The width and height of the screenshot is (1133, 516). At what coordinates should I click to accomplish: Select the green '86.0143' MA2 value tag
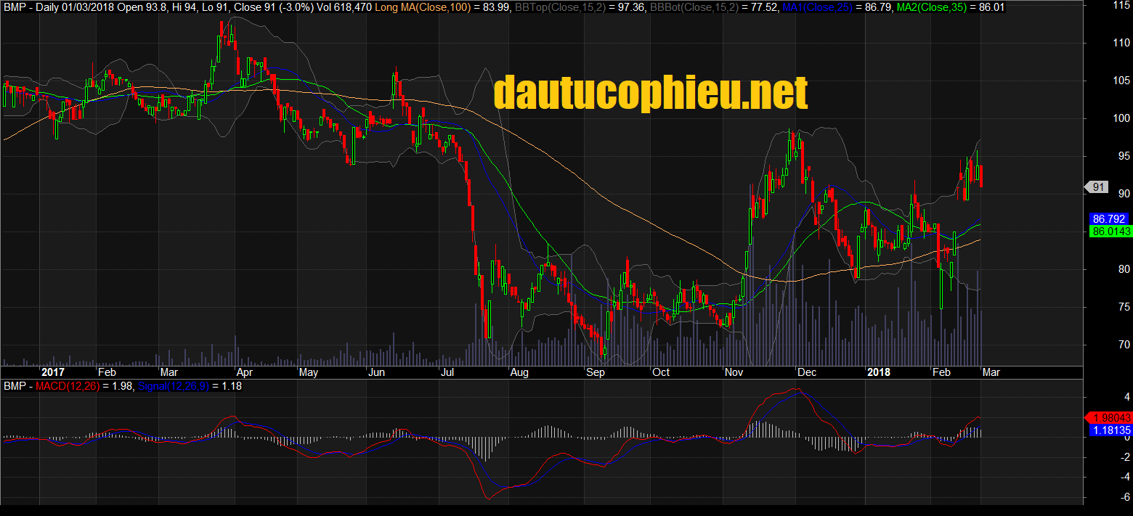(1110, 231)
